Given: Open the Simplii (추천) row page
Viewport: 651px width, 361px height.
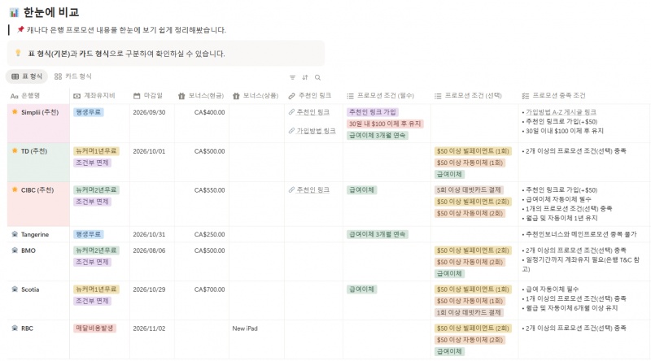Looking at the screenshot, I should tap(40, 112).
